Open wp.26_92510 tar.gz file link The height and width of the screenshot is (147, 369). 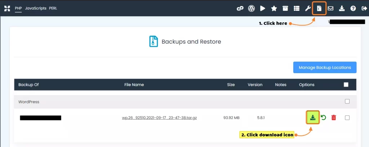coord(159,118)
